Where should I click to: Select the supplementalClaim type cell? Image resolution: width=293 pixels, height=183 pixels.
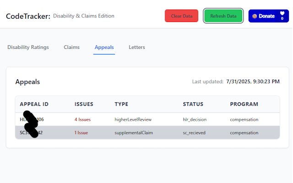click(x=134, y=133)
